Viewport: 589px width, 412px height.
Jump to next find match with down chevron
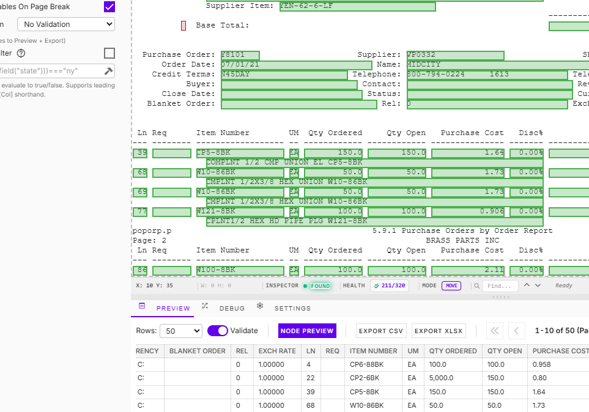tap(538, 285)
